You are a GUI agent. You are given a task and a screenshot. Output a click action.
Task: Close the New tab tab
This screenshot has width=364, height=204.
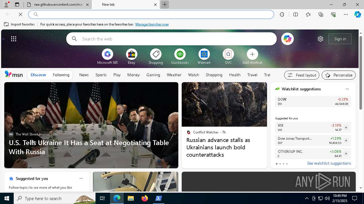(x=155, y=5)
